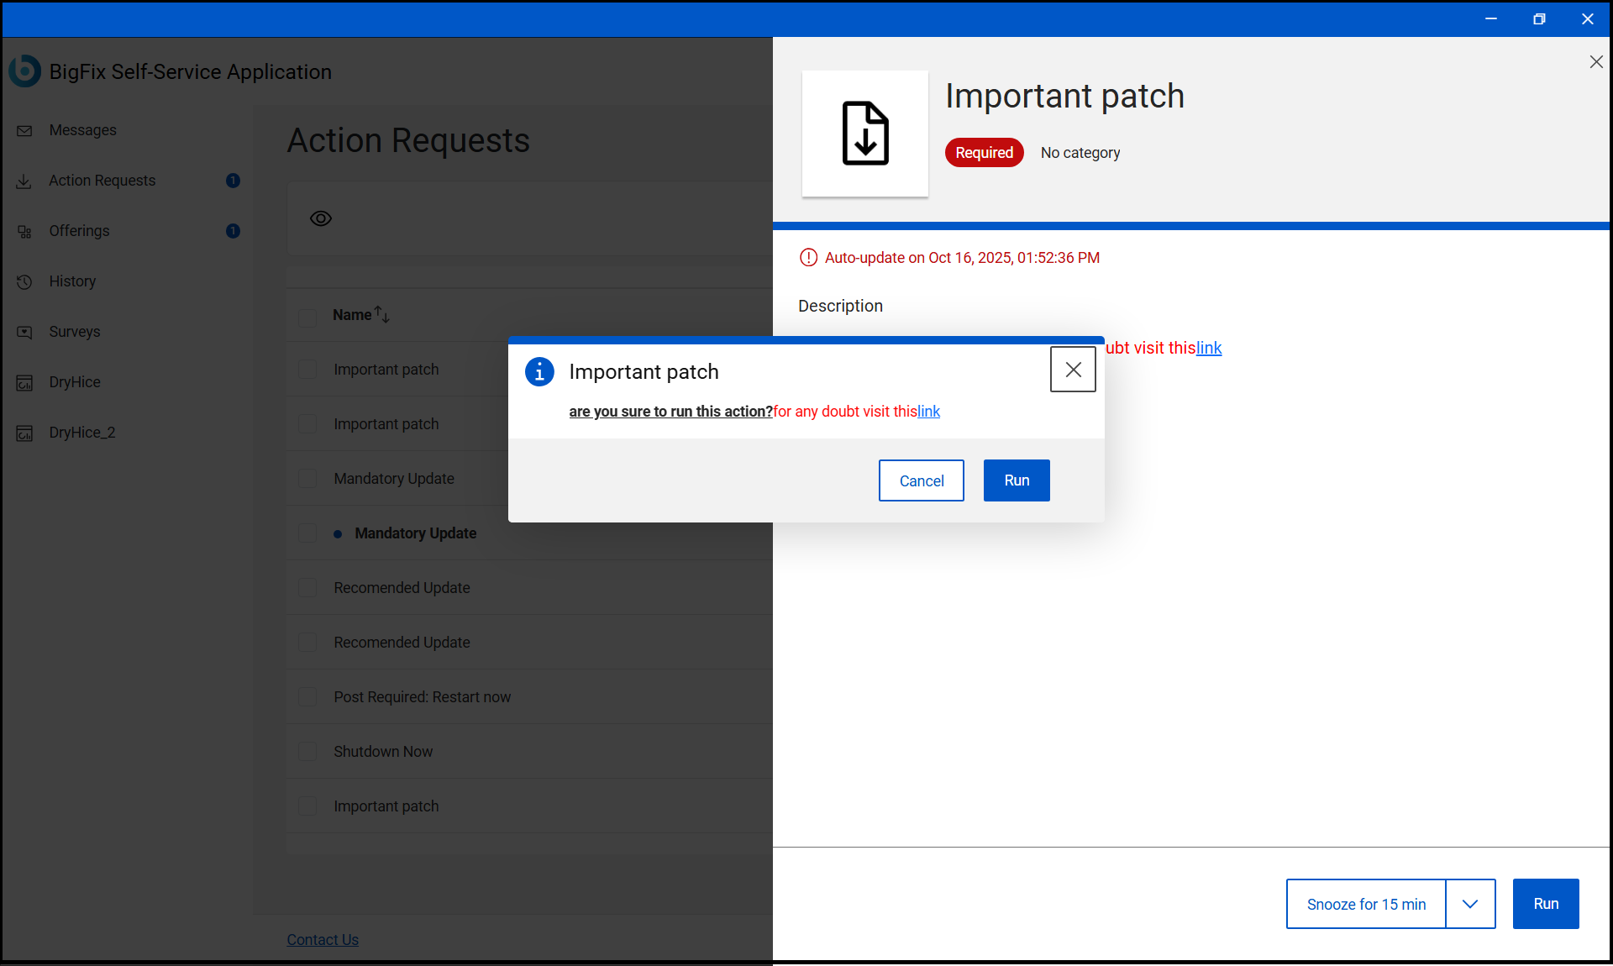Cancel the Important patch confirmation
Screen dimensions: 1613x966
[921, 480]
